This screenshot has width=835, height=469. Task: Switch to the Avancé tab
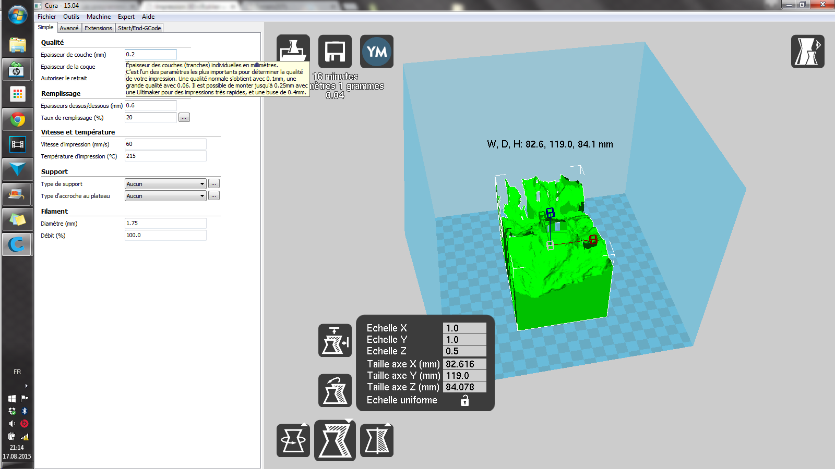tap(69, 28)
